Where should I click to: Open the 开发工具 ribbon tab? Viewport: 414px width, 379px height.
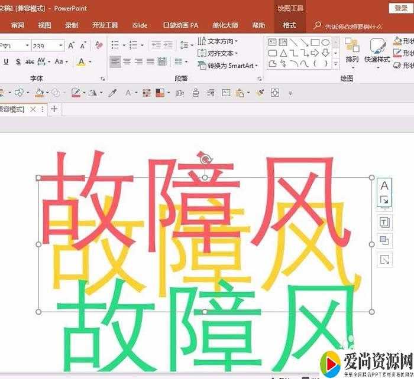(x=105, y=25)
